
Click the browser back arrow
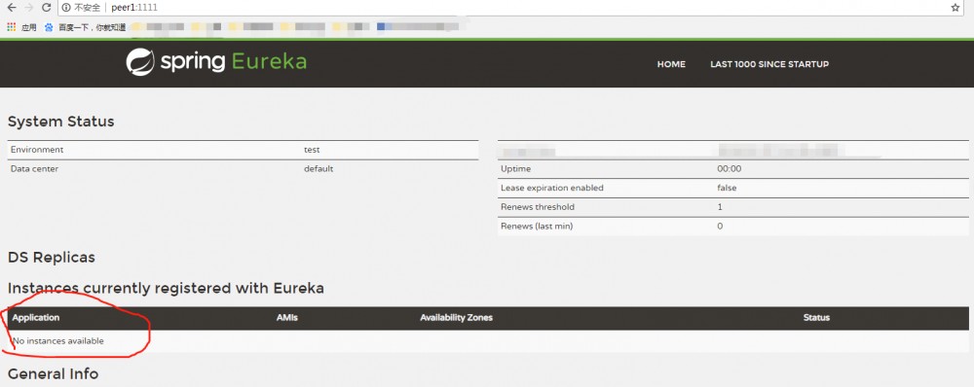11,8
